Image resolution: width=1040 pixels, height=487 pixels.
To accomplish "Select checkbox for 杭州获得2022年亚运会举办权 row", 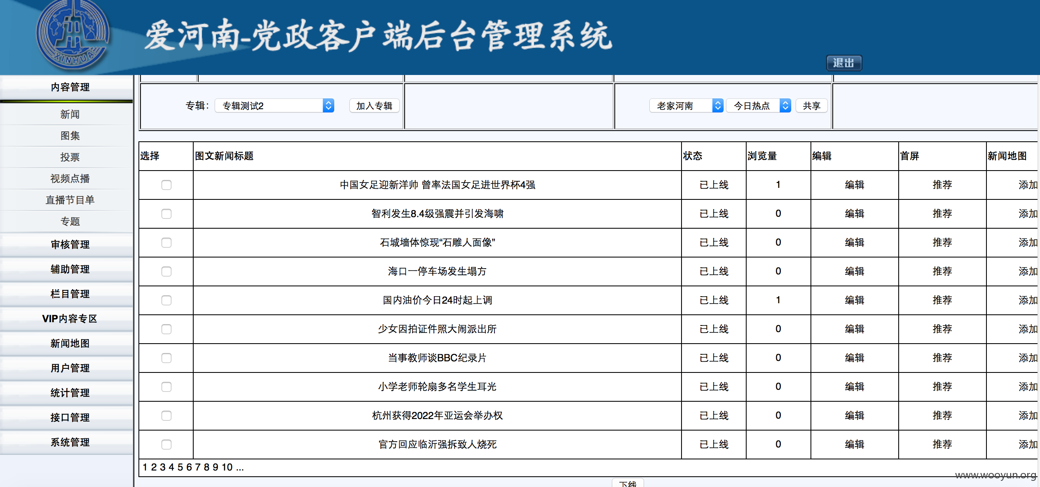I will 166,416.
